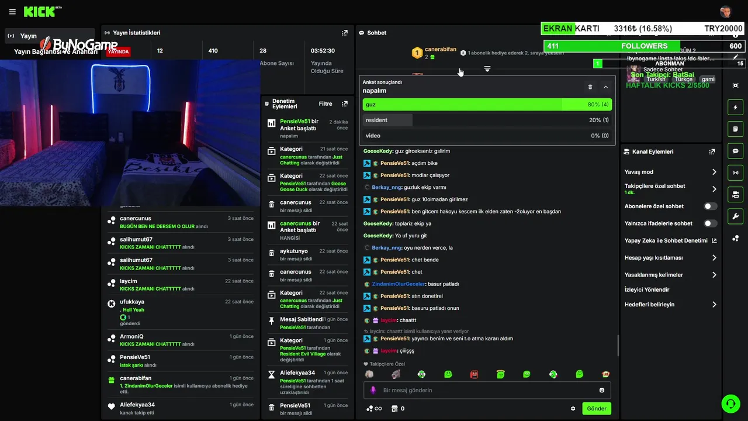The width and height of the screenshot is (748, 421).
Task: Click the Filtre button in Denetim Eylemleri
Action: coord(325,103)
